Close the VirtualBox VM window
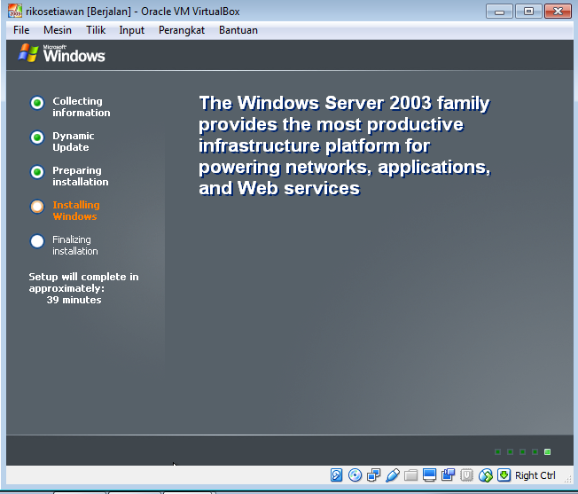The width and height of the screenshot is (578, 494). (x=558, y=12)
